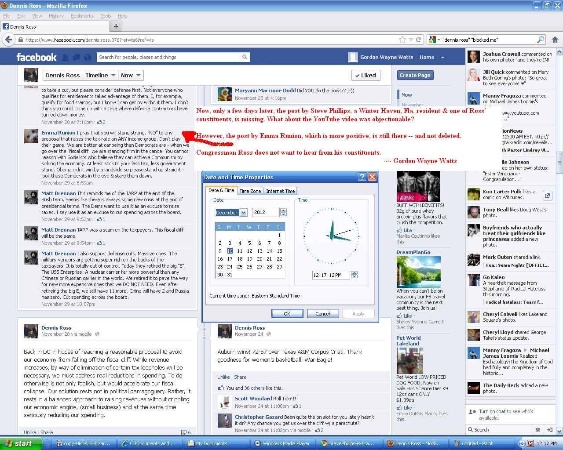Click Gordon Wayne Watts profile picture
The image size is (563, 450).
tap(353, 57)
